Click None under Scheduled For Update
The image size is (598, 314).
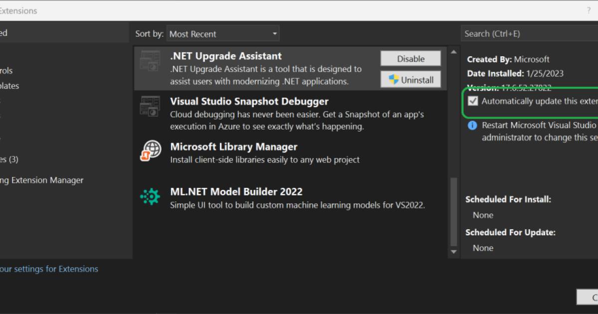point(483,248)
